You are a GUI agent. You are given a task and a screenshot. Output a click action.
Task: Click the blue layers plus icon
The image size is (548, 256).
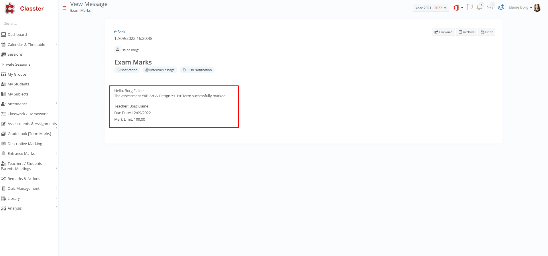coord(501,7)
